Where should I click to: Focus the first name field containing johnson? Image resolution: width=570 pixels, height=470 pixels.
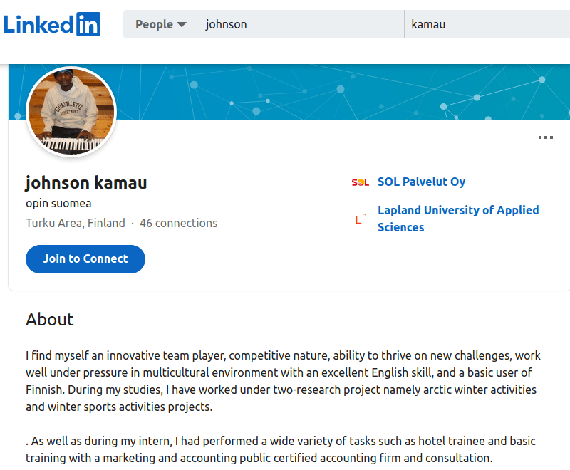[x=301, y=24]
